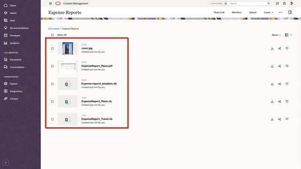Select the ExpenseReport_Travel.xls checkbox
The height and width of the screenshot is (169, 301).
(52, 119)
